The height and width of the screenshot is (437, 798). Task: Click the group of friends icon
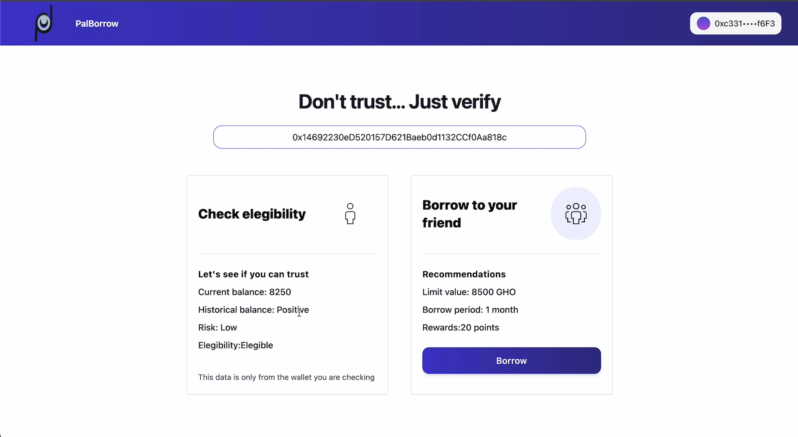pyautogui.click(x=576, y=214)
